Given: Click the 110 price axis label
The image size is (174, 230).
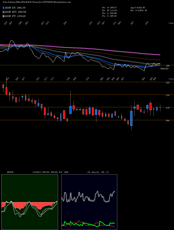Looking at the screenshot, I should coord(168,108).
